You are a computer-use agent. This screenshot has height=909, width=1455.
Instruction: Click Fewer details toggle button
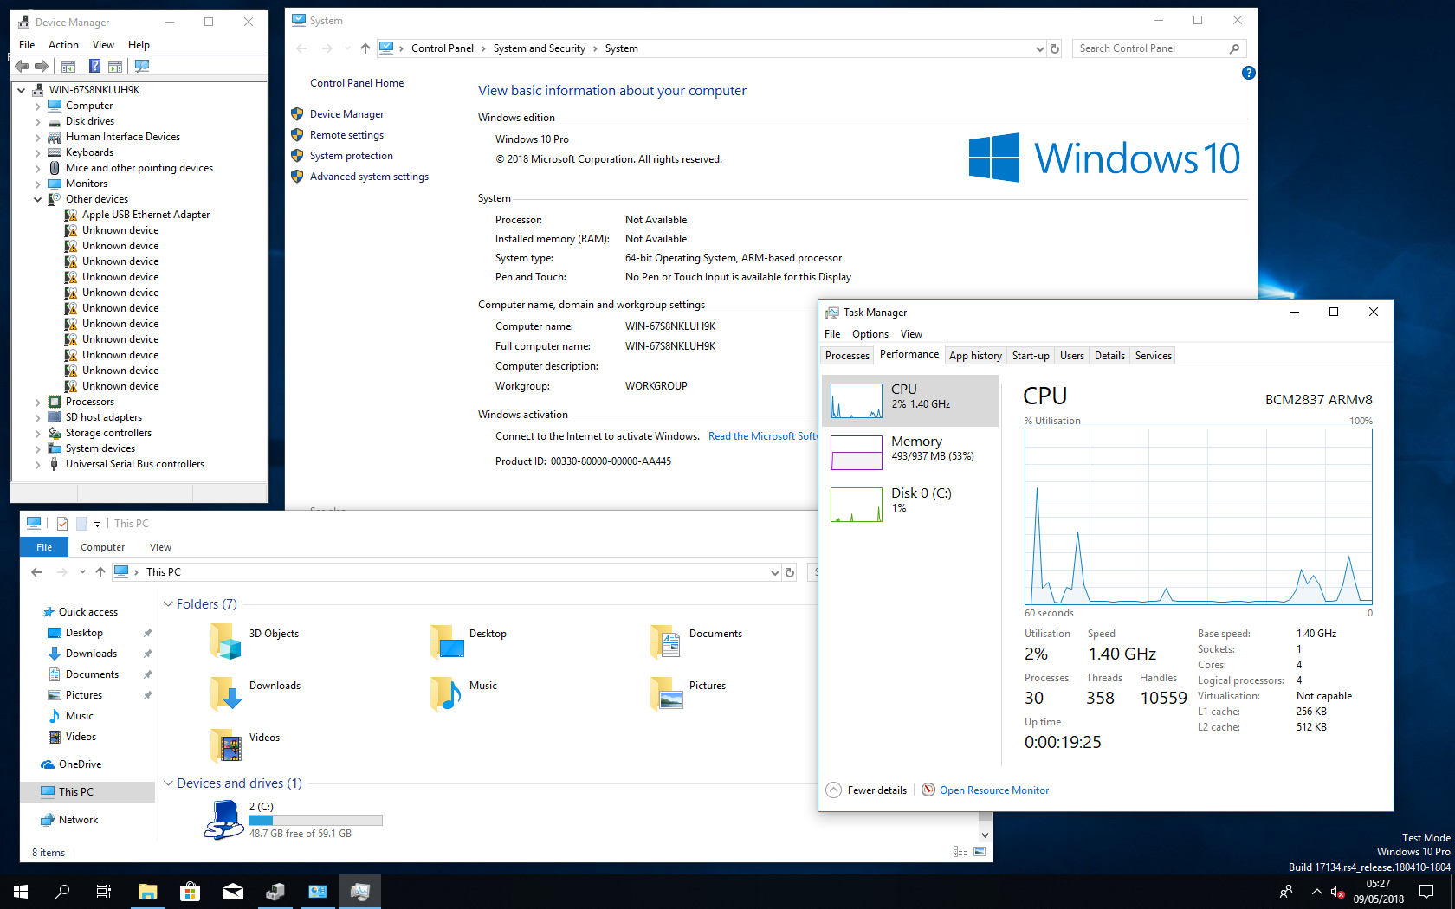pyautogui.click(x=867, y=790)
